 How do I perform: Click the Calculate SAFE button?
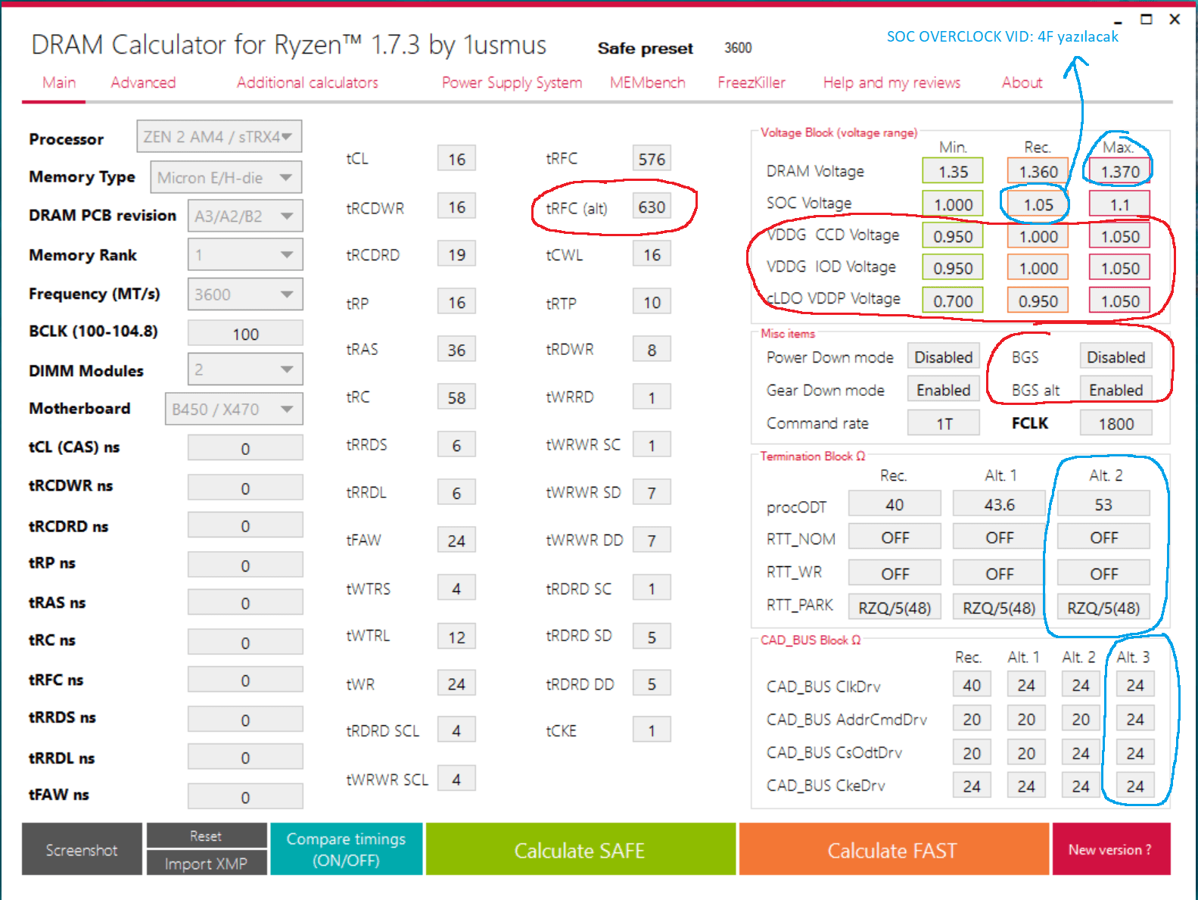[x=580, y=849]
